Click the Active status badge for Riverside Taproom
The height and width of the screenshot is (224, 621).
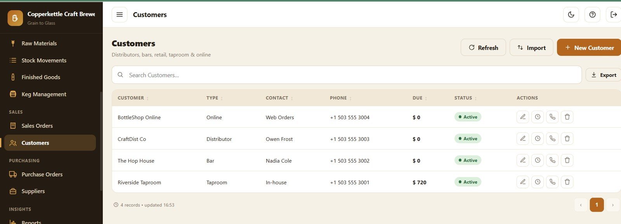click(468, 182)
